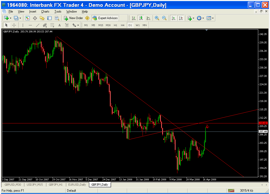Open the View menu
The width and height of the screenshot is (270, 194).
coord(21,12)
